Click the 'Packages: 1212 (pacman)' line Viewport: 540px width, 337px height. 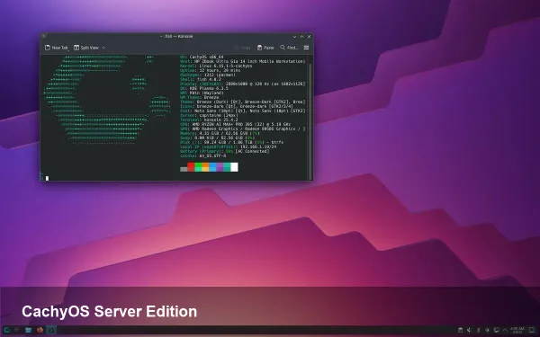pos(208,75)
